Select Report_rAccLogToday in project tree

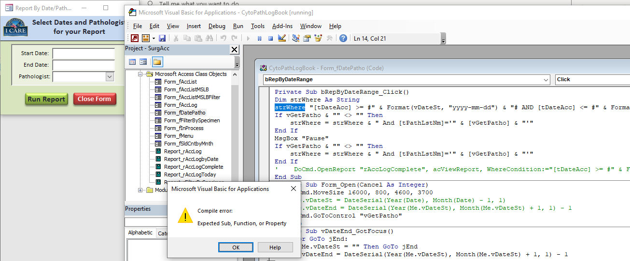point(190,174)
